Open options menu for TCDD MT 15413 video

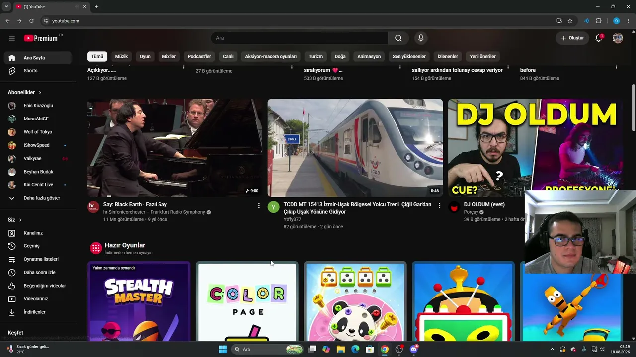[x=439, y=205]
